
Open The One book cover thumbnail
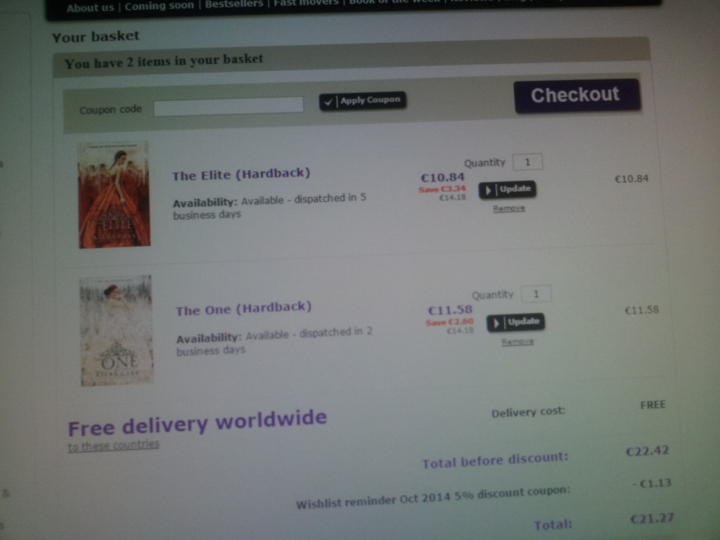tap(117, 330)
